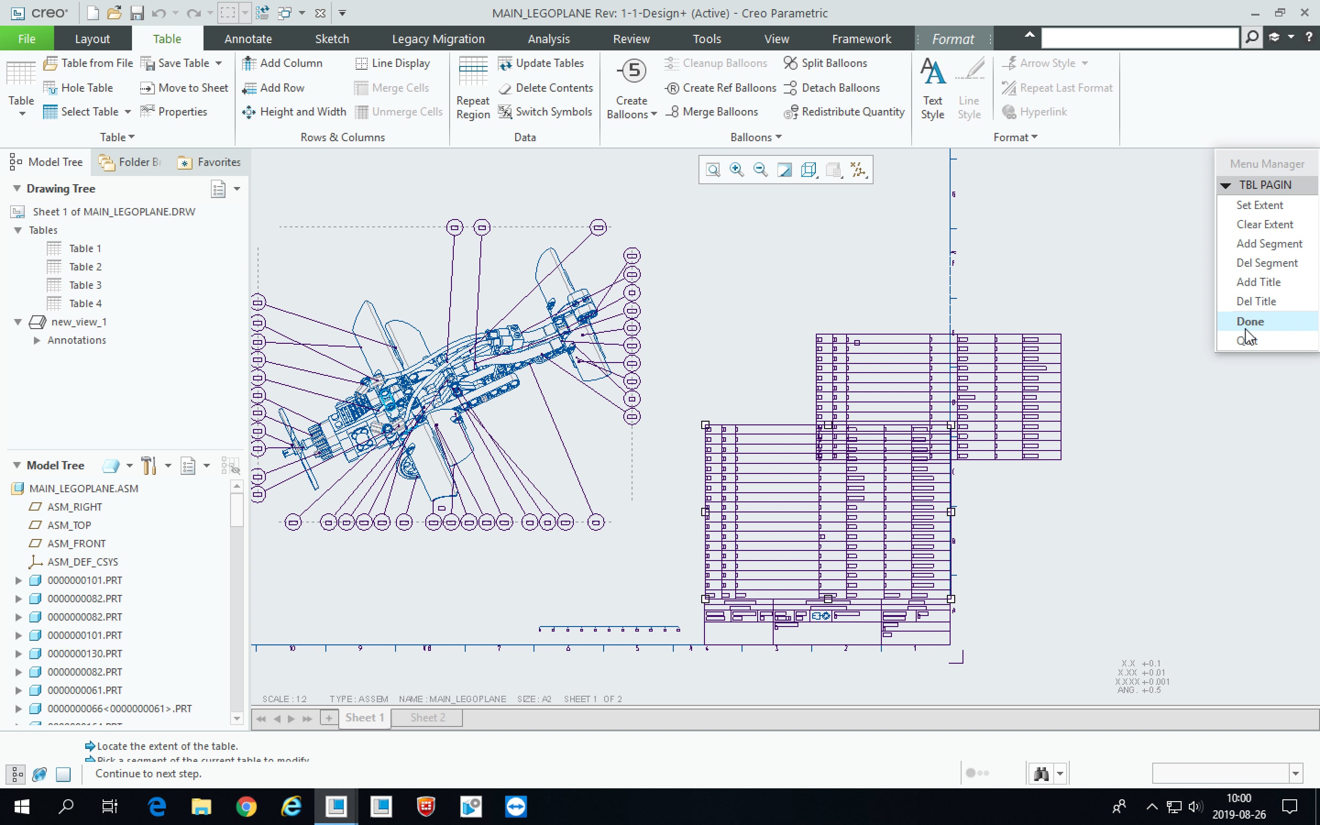Expand the Annotations node in Drawing Tree
This screenshot has height=825, width=1320.
tap(36, 340)
